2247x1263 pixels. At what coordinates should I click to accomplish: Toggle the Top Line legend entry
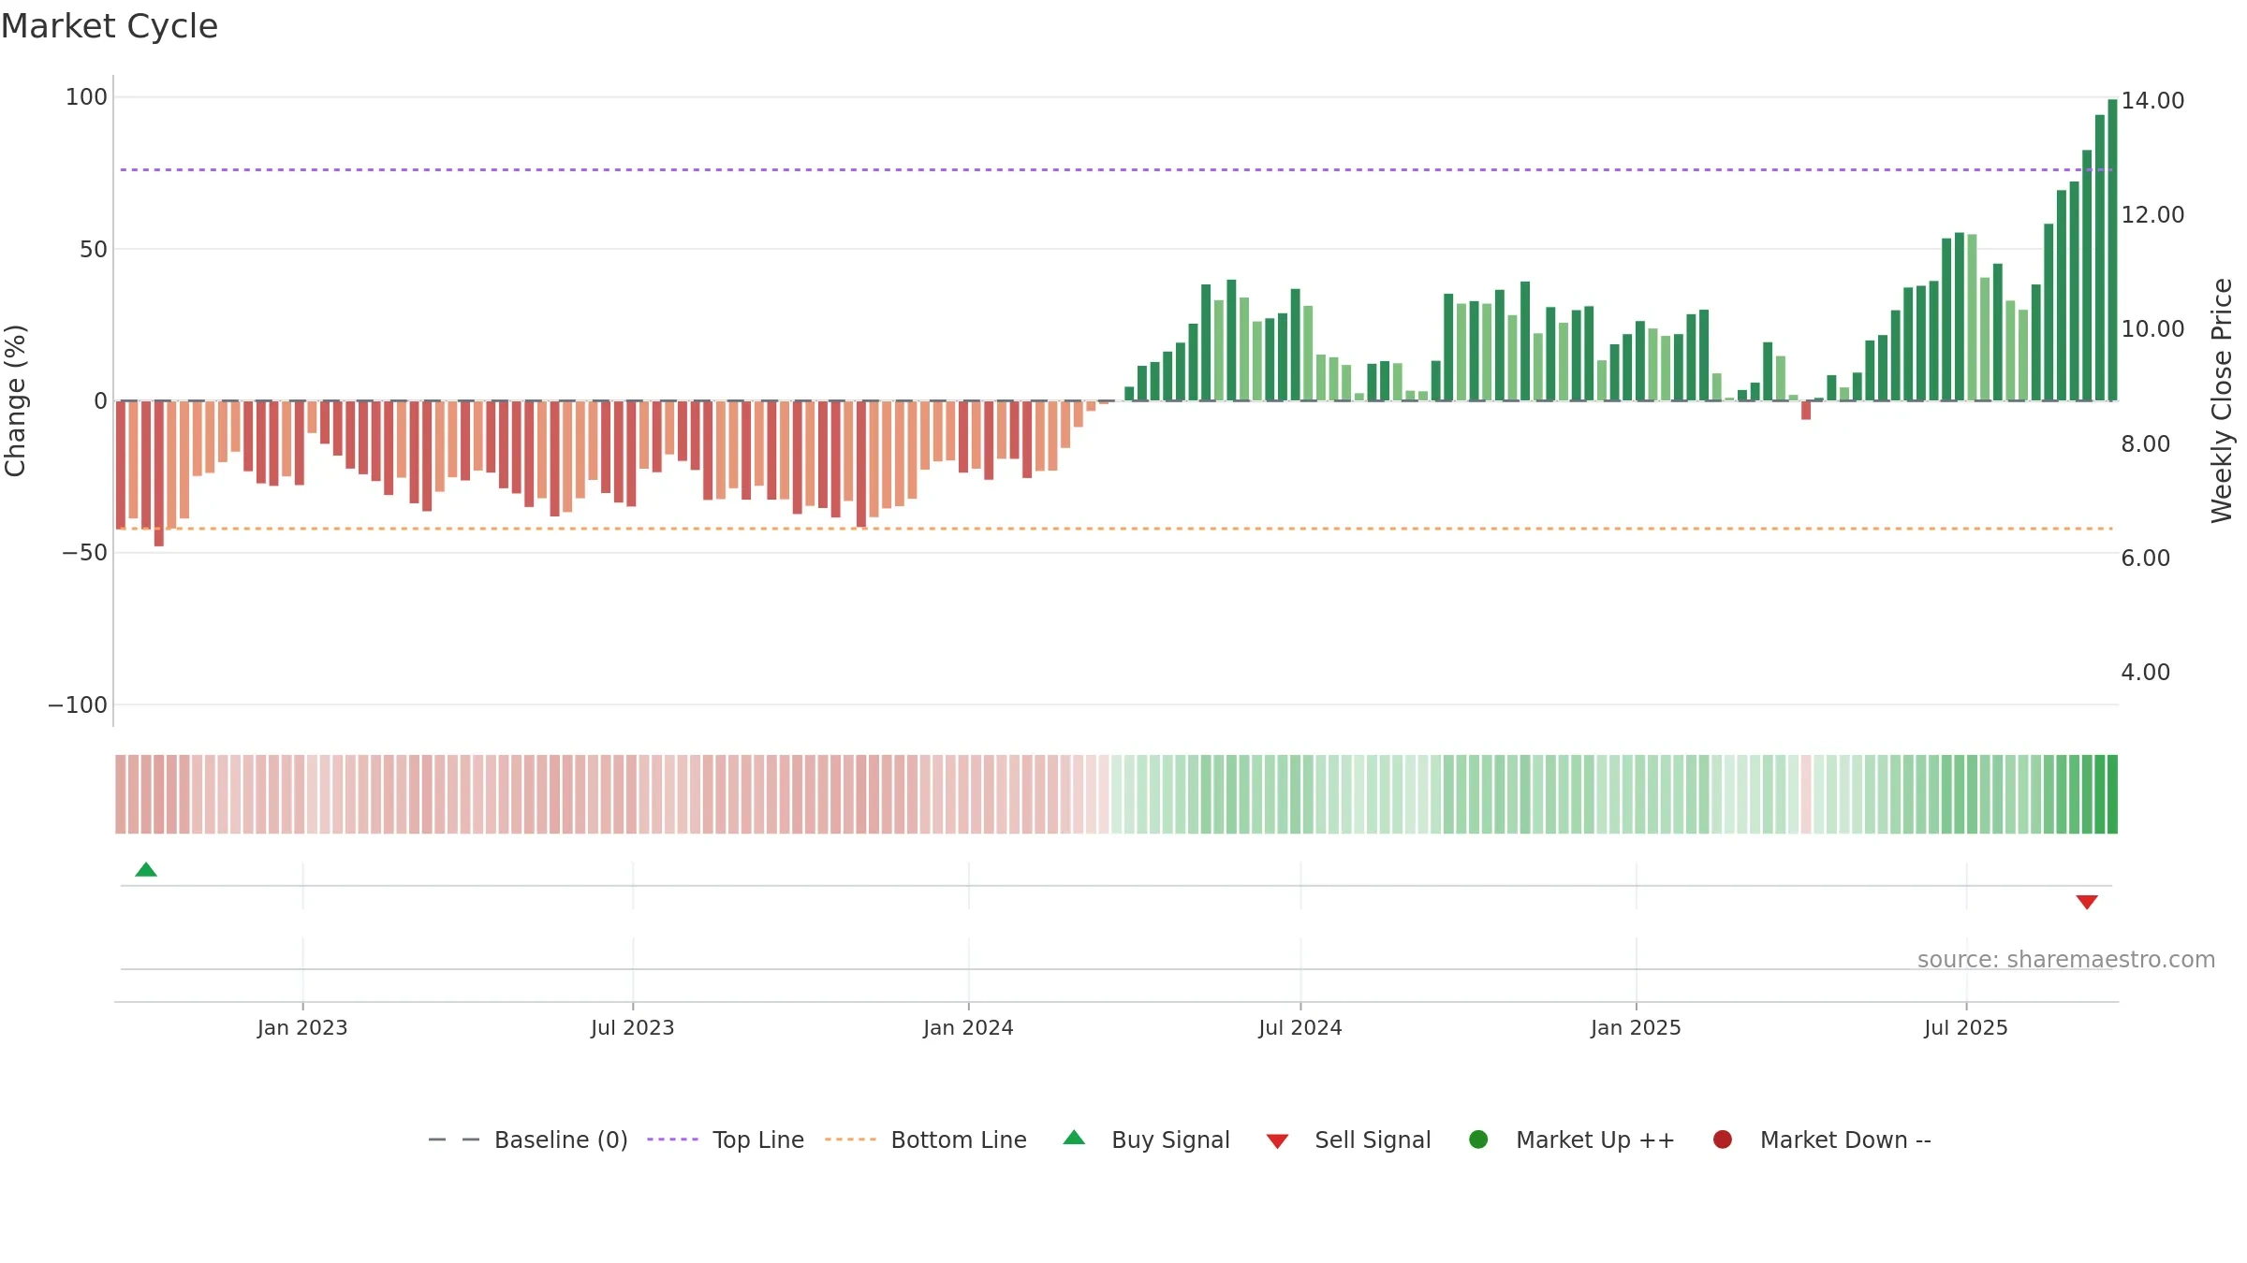[726, 1140]
